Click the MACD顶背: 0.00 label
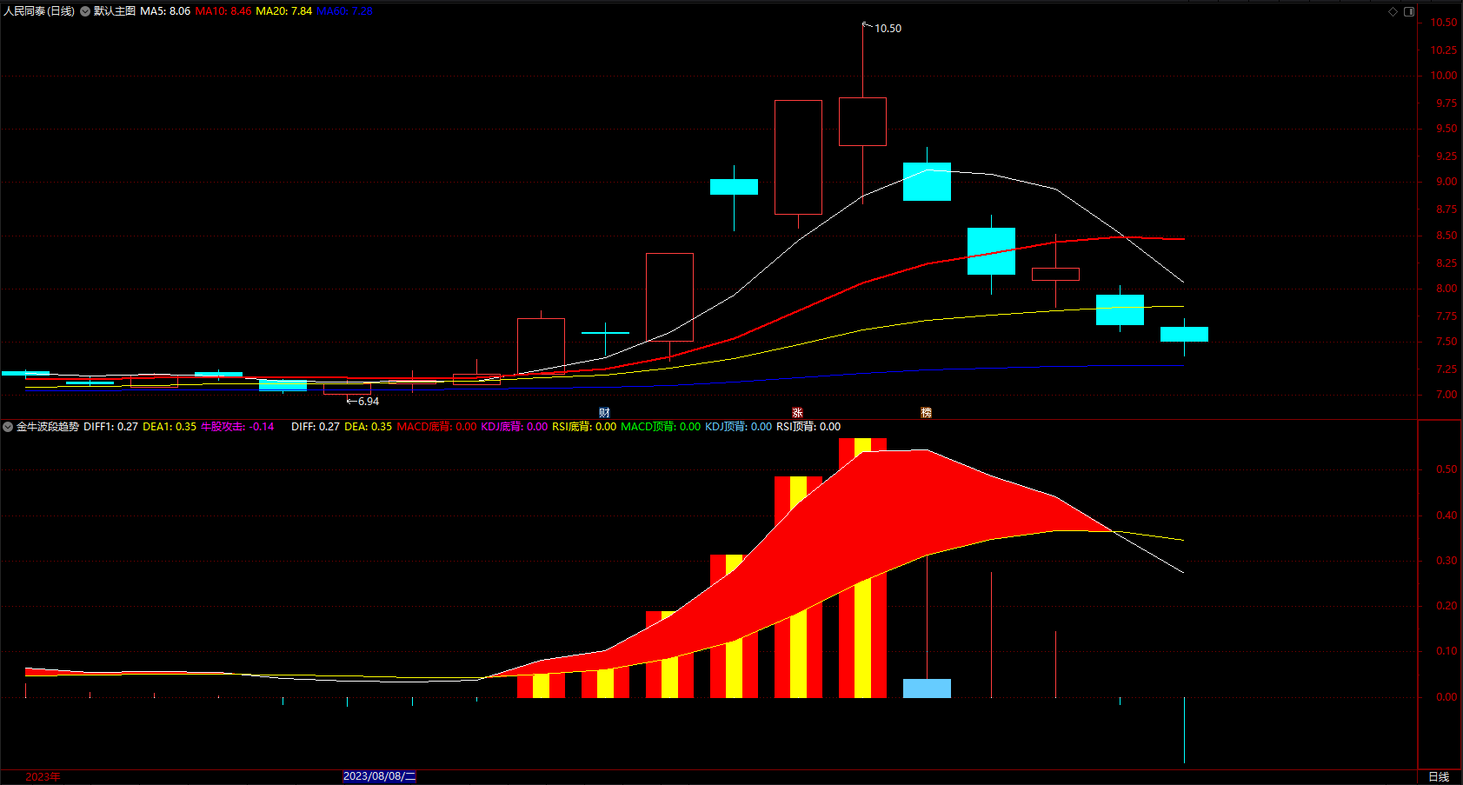 pos(661,427)
